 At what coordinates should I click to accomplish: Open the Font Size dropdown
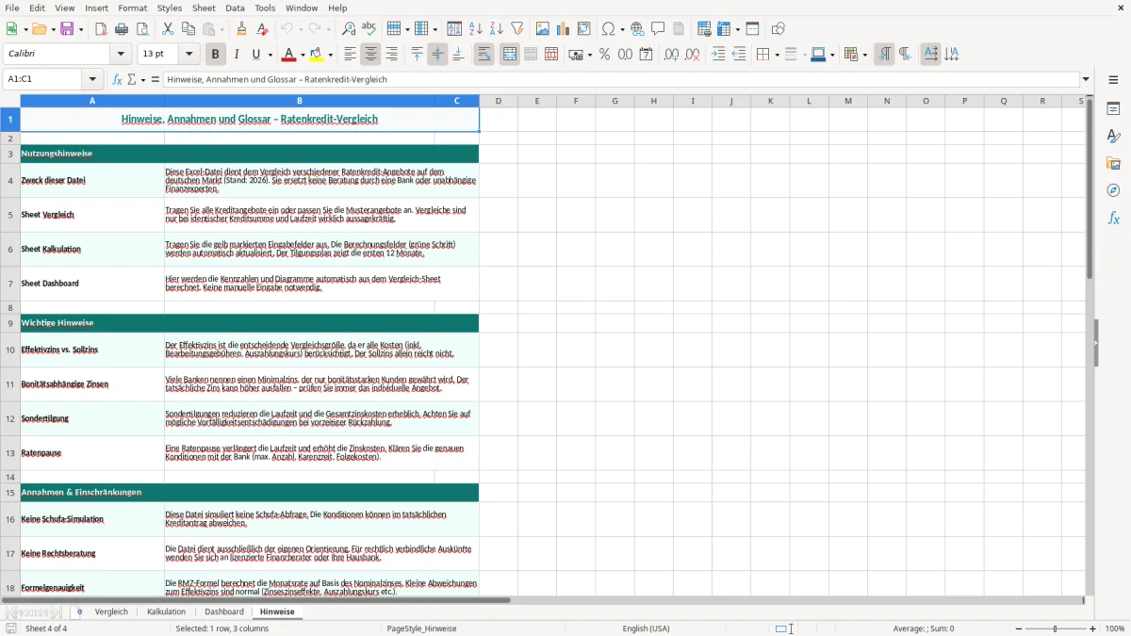click(x=189, y=55)
